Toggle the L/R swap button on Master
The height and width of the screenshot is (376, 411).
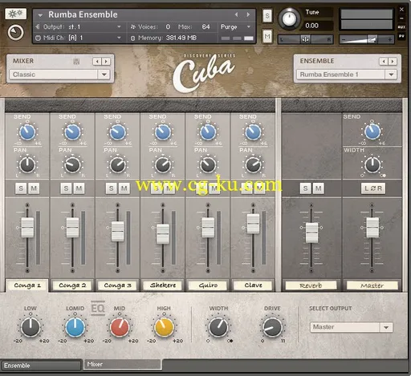[x=373, y=188]
